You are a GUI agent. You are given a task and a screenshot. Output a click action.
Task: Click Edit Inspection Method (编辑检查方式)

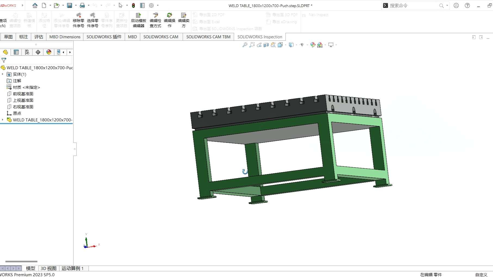(x=155, y=20)
